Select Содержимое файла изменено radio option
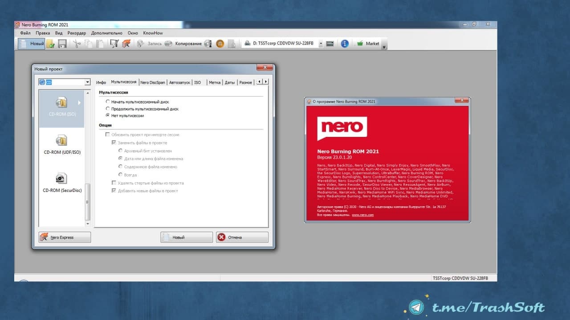Screen dimensions: 570x320 [120, 167]
